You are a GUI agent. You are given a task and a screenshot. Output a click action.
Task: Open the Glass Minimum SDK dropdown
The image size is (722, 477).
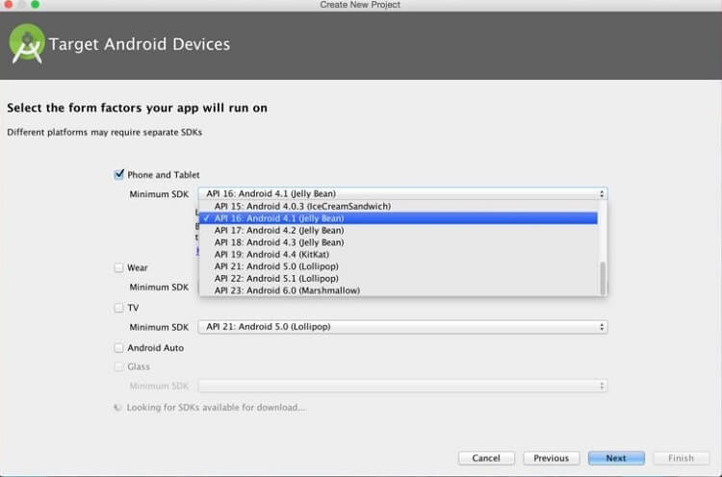[403, 386]
